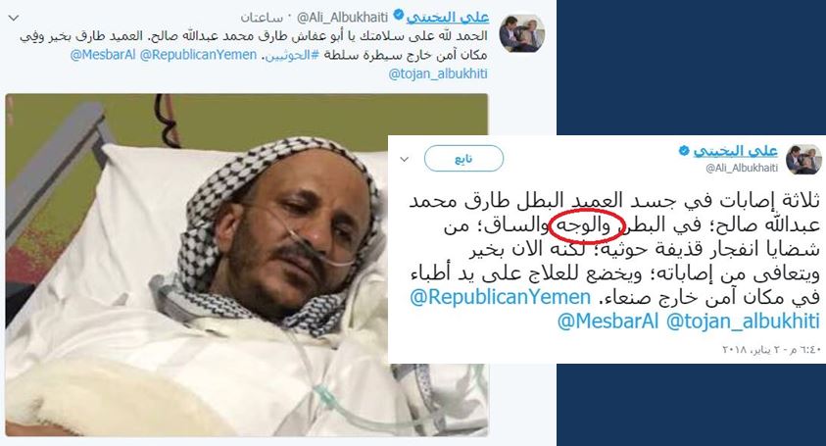Open @MesbarAl mention in top tweet
Viewport: 826px width, 446px height.
[103, 54]
